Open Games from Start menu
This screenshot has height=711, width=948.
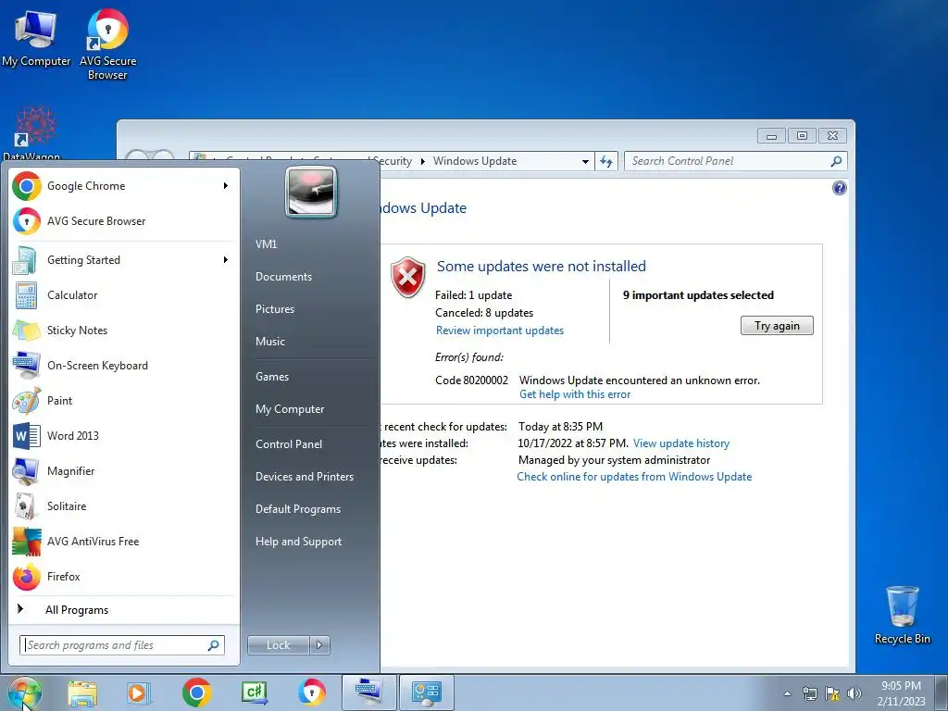click(x=272, y=377)
